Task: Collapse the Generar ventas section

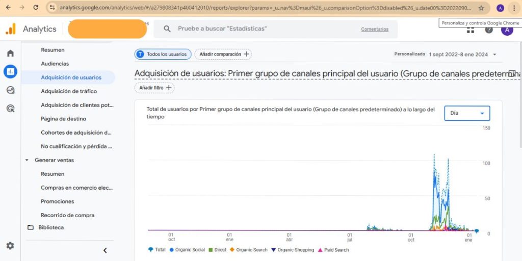Action: point(27,160)
